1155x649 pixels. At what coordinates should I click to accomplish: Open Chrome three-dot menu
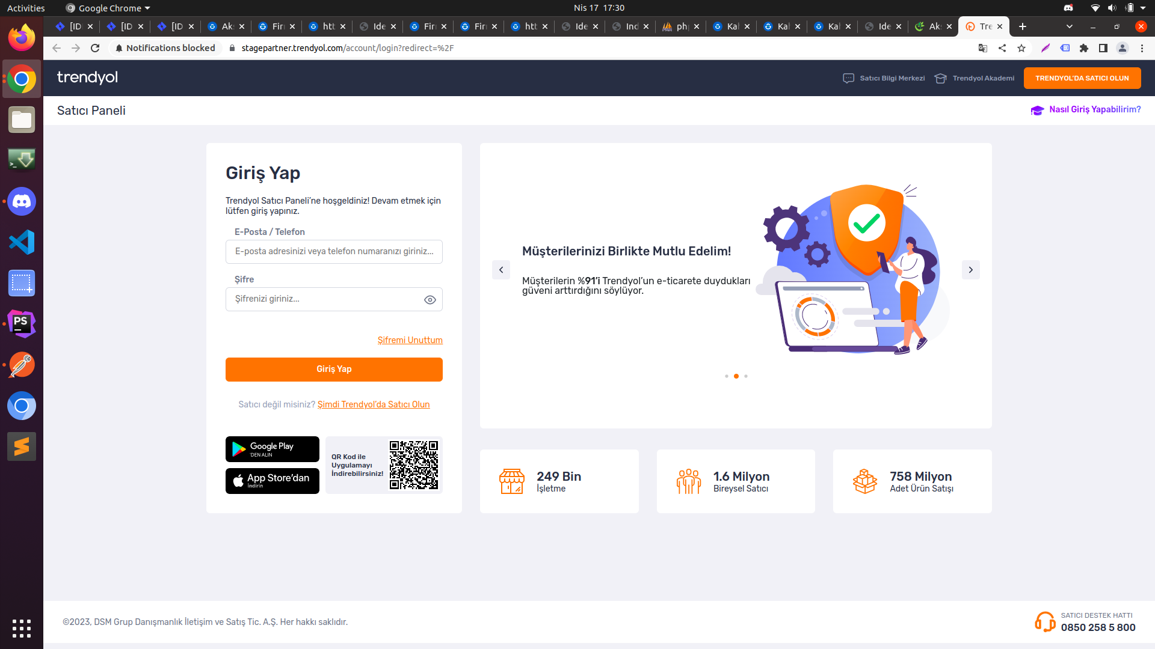(1142, 48)
